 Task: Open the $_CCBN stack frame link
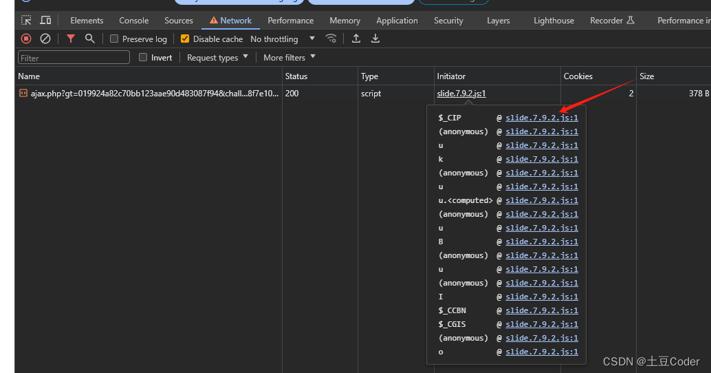pyautogui.click(x=542, y=311)
